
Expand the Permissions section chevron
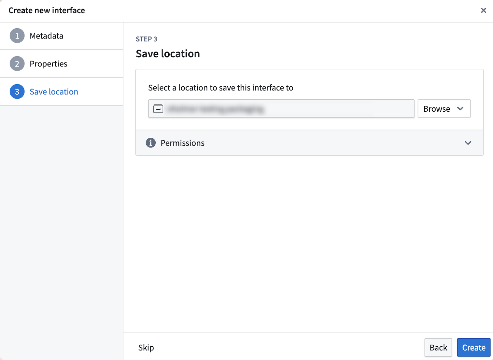pyautogui.click(x=468, y=143)
